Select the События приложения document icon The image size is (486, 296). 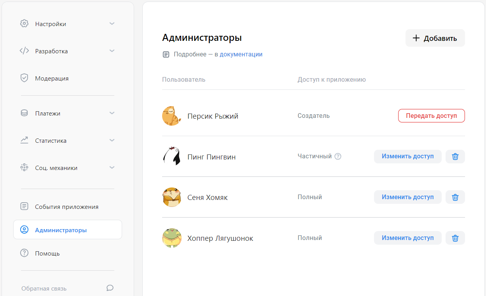24,206
